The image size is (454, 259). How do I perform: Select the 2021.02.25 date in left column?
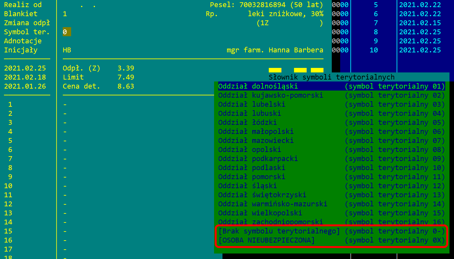25,68
